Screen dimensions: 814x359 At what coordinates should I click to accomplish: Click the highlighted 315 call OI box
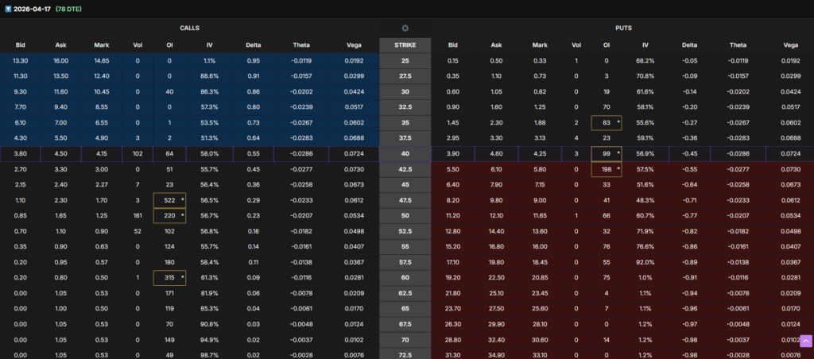click(169, 276)
